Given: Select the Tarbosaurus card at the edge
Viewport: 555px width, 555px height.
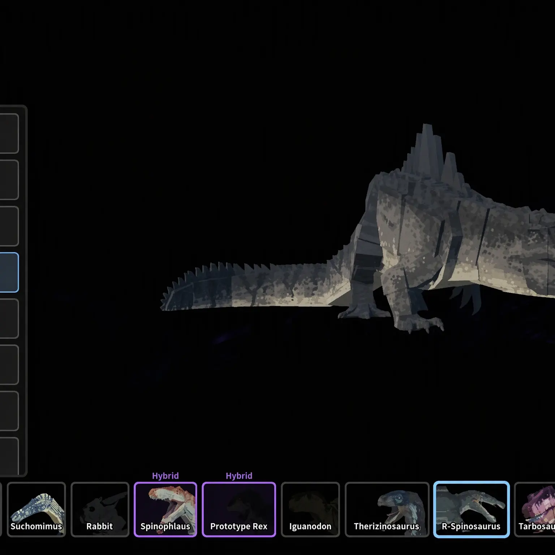Looking at the screenshot, I should (x=535, y=509).
